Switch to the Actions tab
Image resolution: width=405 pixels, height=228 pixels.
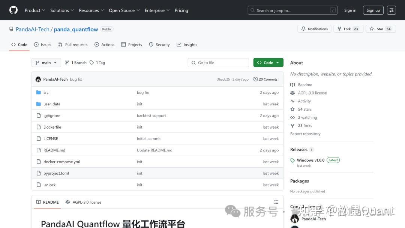(104, 45)
